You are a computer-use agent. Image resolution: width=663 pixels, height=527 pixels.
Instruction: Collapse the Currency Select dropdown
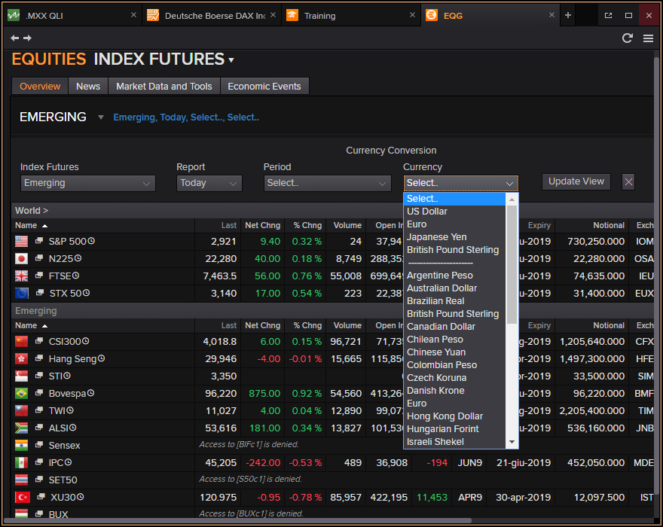point(461,184)
